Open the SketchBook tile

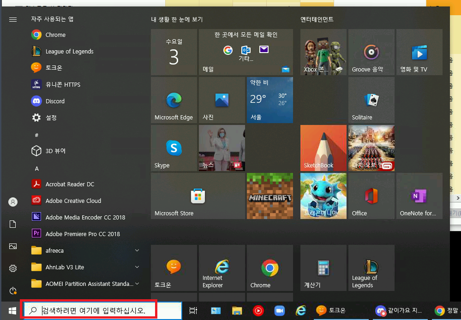pos(323,148)
